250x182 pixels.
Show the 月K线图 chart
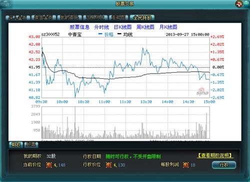[168, 27]
